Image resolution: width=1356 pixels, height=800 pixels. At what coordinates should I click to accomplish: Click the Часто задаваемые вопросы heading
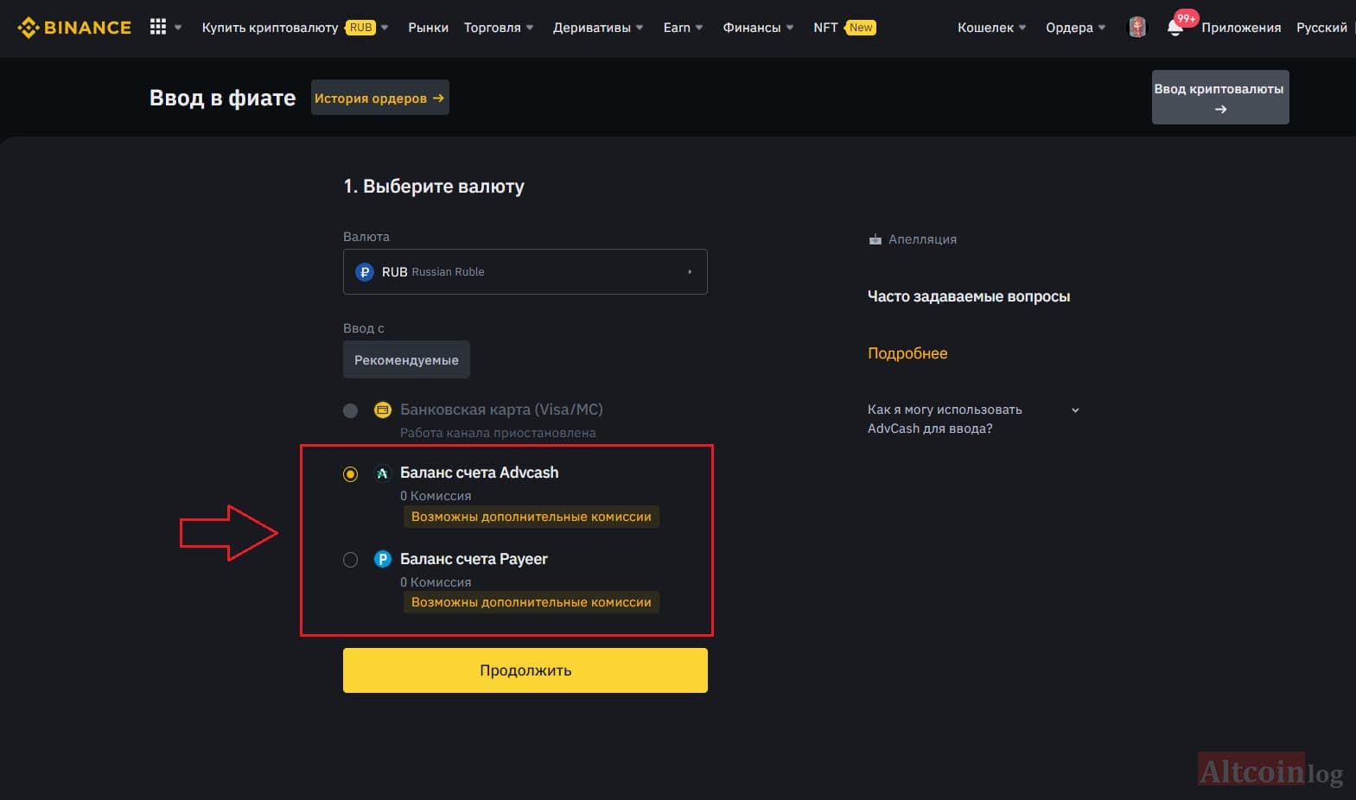click(x=969, y=296)
